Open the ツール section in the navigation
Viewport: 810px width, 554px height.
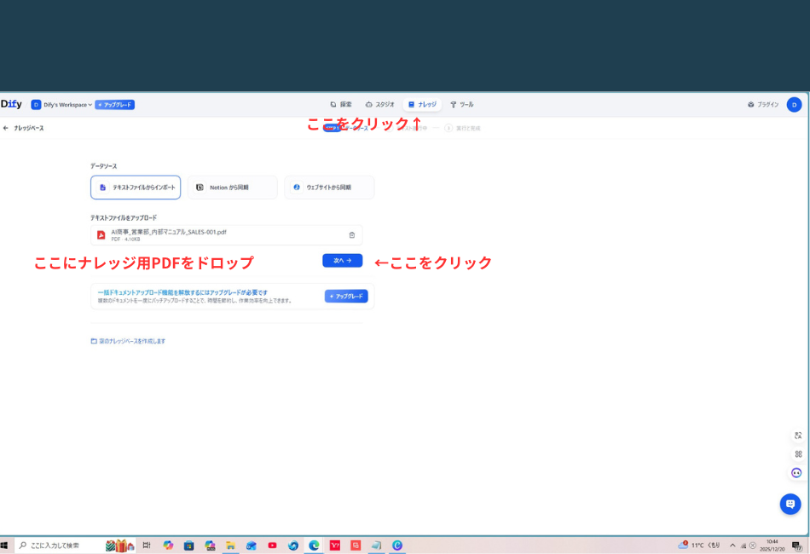(461, 104)
